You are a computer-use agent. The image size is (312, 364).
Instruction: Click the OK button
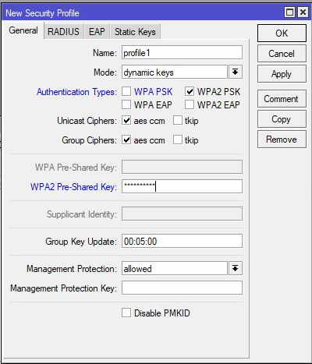pyautogui.click(x=282, y=34)
